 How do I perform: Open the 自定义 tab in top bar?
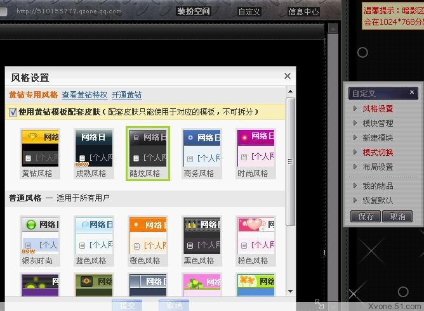tap(249, 12)
